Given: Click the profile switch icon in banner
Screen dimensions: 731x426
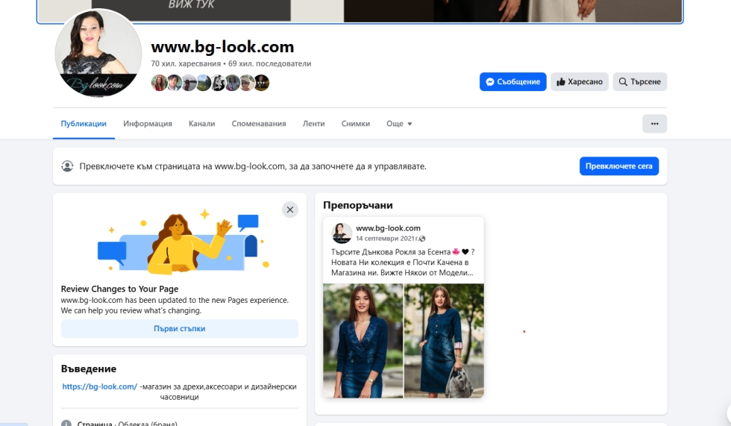Looking at the screenshot, I should click(x=67, y=166).
